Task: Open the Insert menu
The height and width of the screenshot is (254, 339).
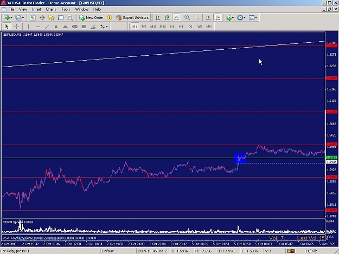Action: tap(36, 9)
